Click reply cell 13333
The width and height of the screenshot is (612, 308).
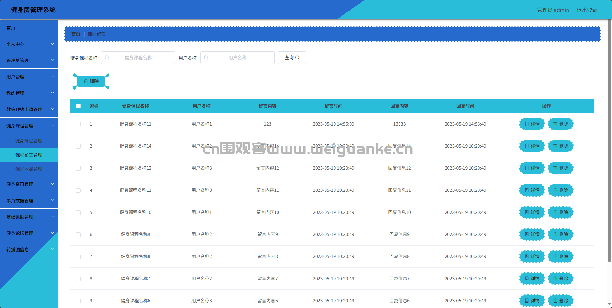point(399,124)
